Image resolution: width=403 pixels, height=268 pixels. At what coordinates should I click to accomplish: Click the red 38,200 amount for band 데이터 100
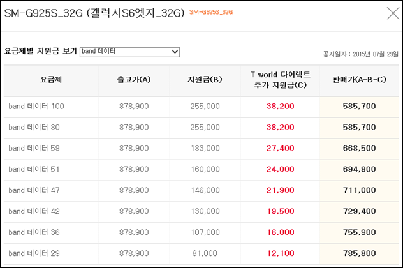coord(280,106)
